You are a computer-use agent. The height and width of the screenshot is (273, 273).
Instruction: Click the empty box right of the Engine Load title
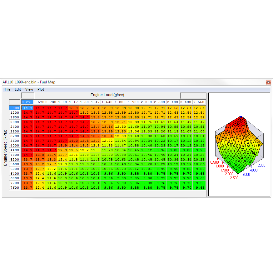(193, 96)
